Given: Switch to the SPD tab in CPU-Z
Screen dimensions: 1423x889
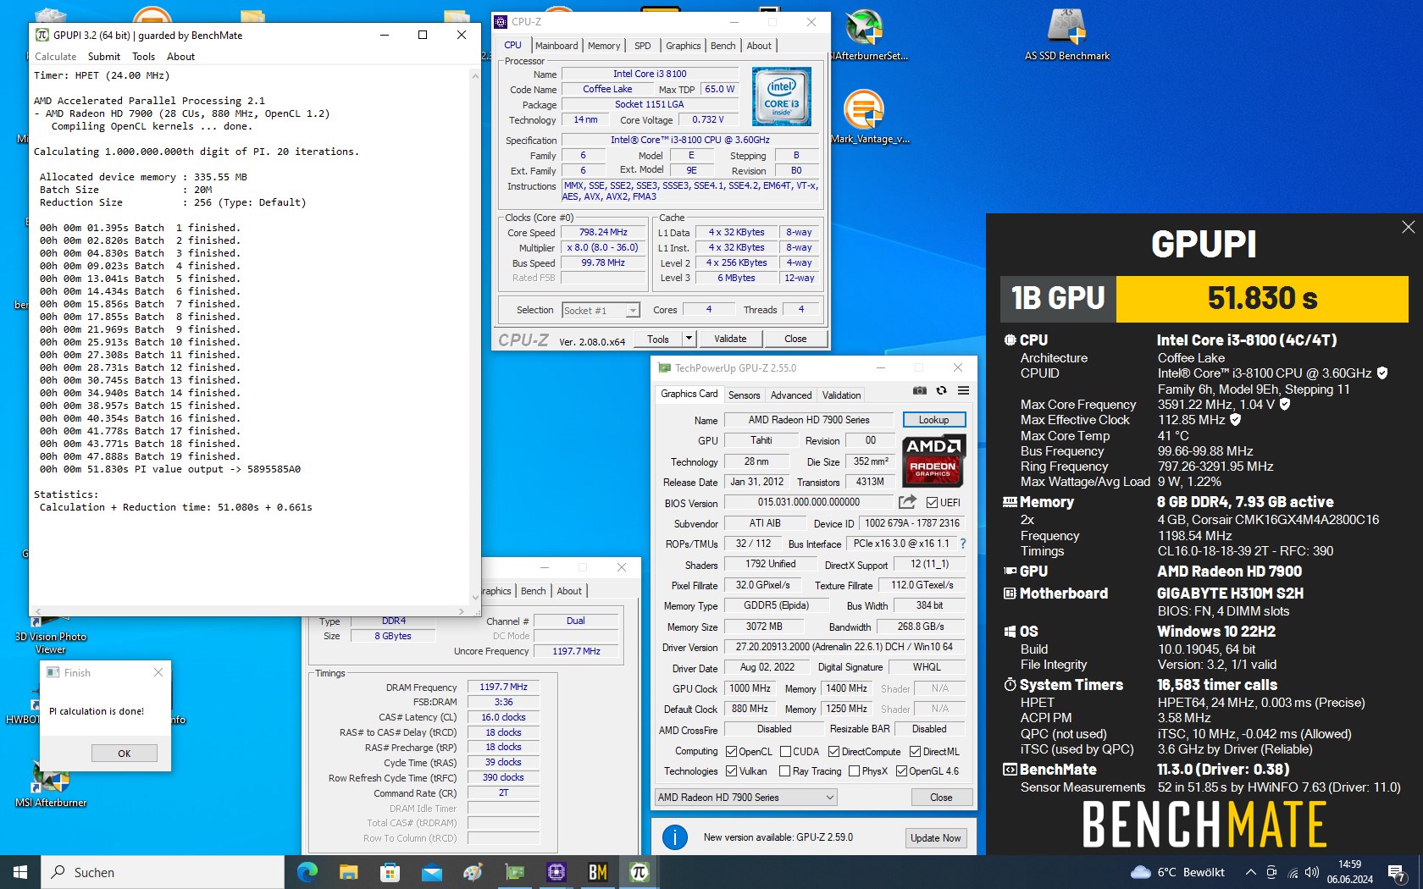Looking at the screenshot, I should tap(643, 46).
